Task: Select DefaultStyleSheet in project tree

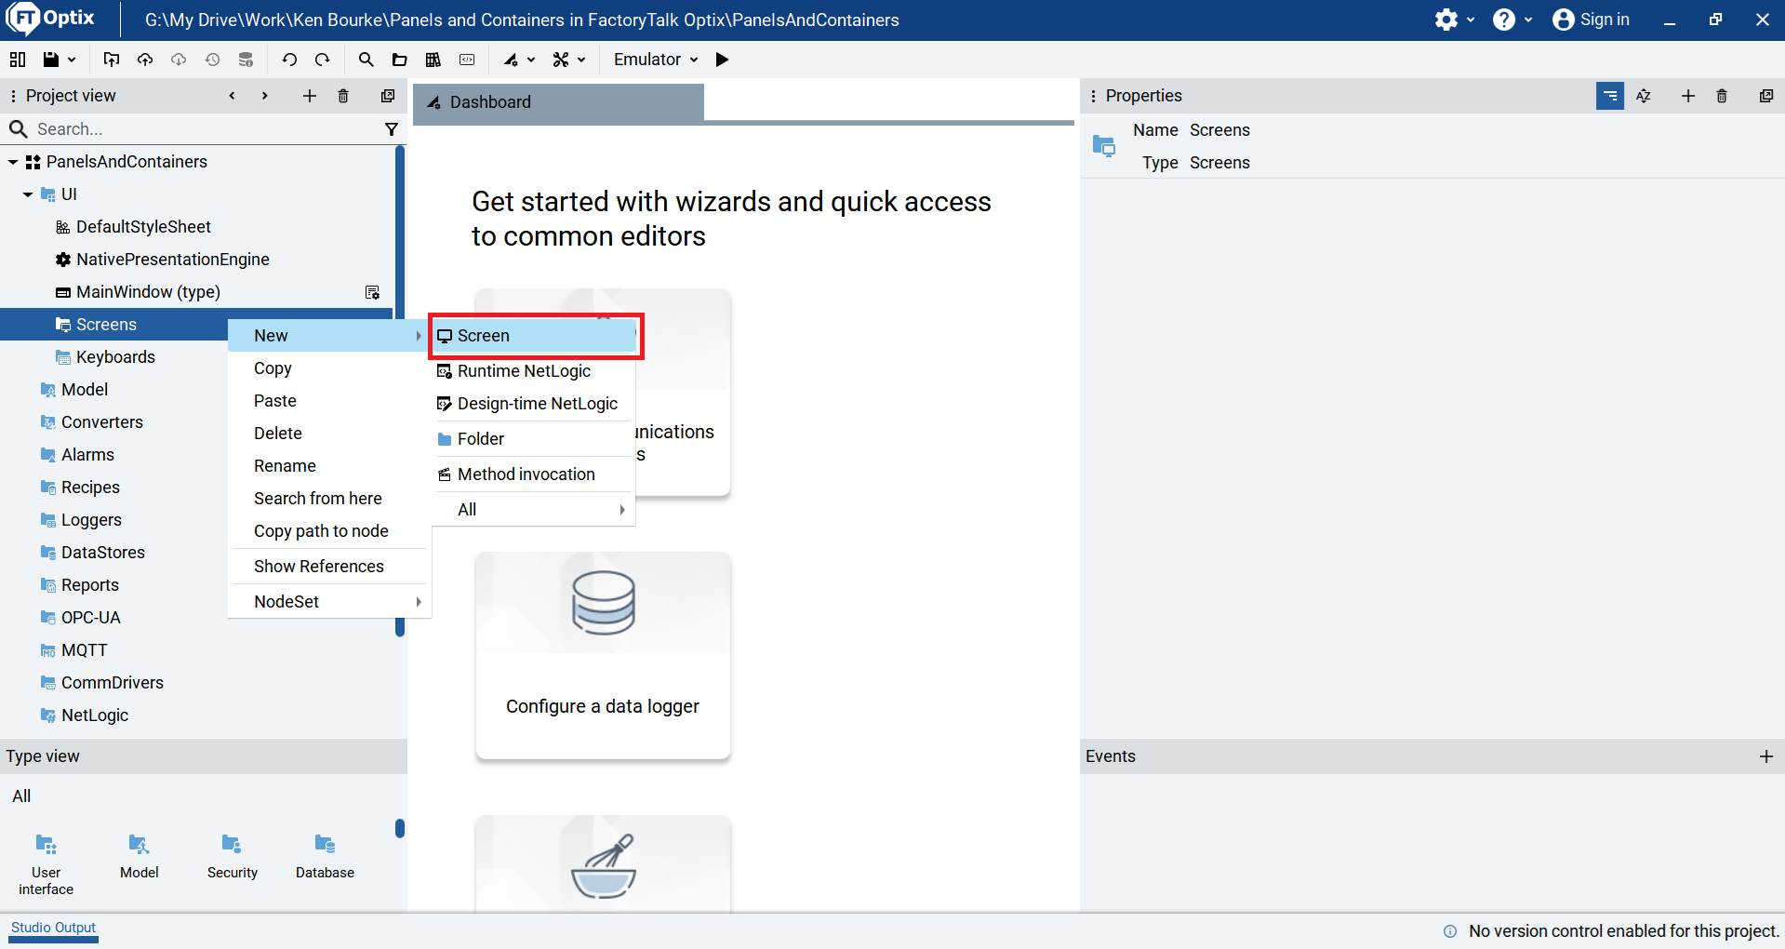Action: pyautogui.click(x=143, y=227)
